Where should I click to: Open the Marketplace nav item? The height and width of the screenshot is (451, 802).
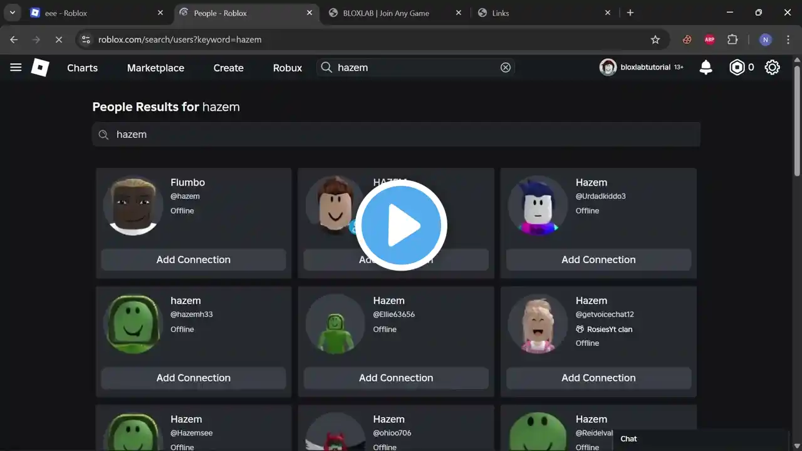[x=155, y=68]
